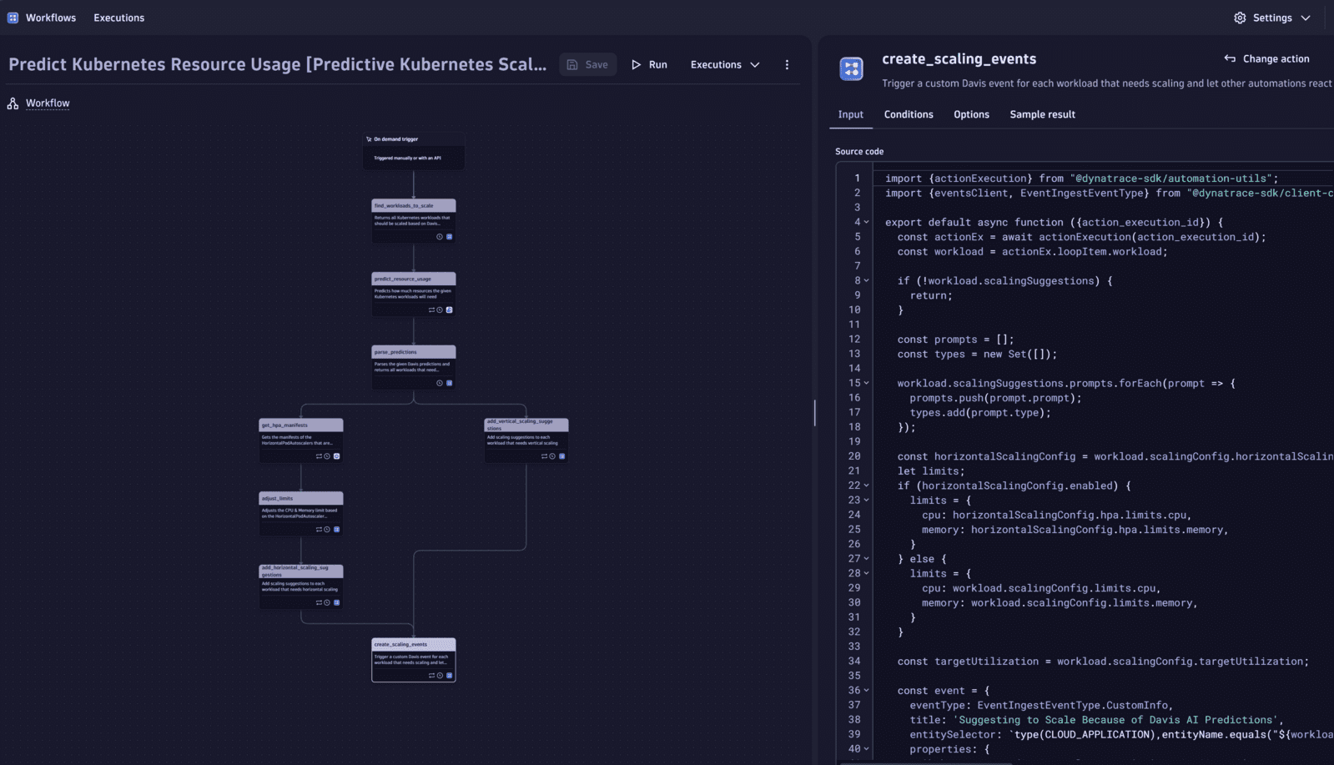This screenshot has height=765, width=1334.
Task: Click the Change action button
Action: (x=1266, y=58)
